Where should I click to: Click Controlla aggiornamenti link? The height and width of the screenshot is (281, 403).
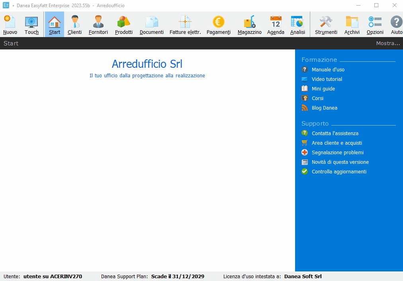pyautogui.click(x=339, y=172)
